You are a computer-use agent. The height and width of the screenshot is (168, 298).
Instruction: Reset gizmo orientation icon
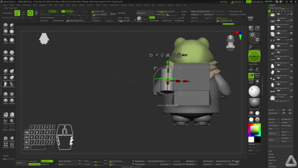[x=173, y=55]
